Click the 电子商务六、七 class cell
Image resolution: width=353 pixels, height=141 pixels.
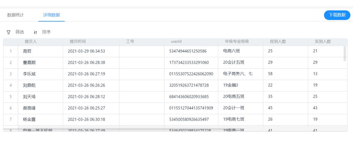[238, 74]
